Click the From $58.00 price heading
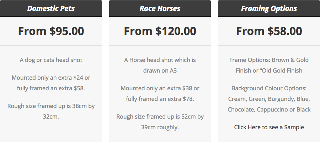The height and width of the screenshot is (142, 320). pos(269,31)
